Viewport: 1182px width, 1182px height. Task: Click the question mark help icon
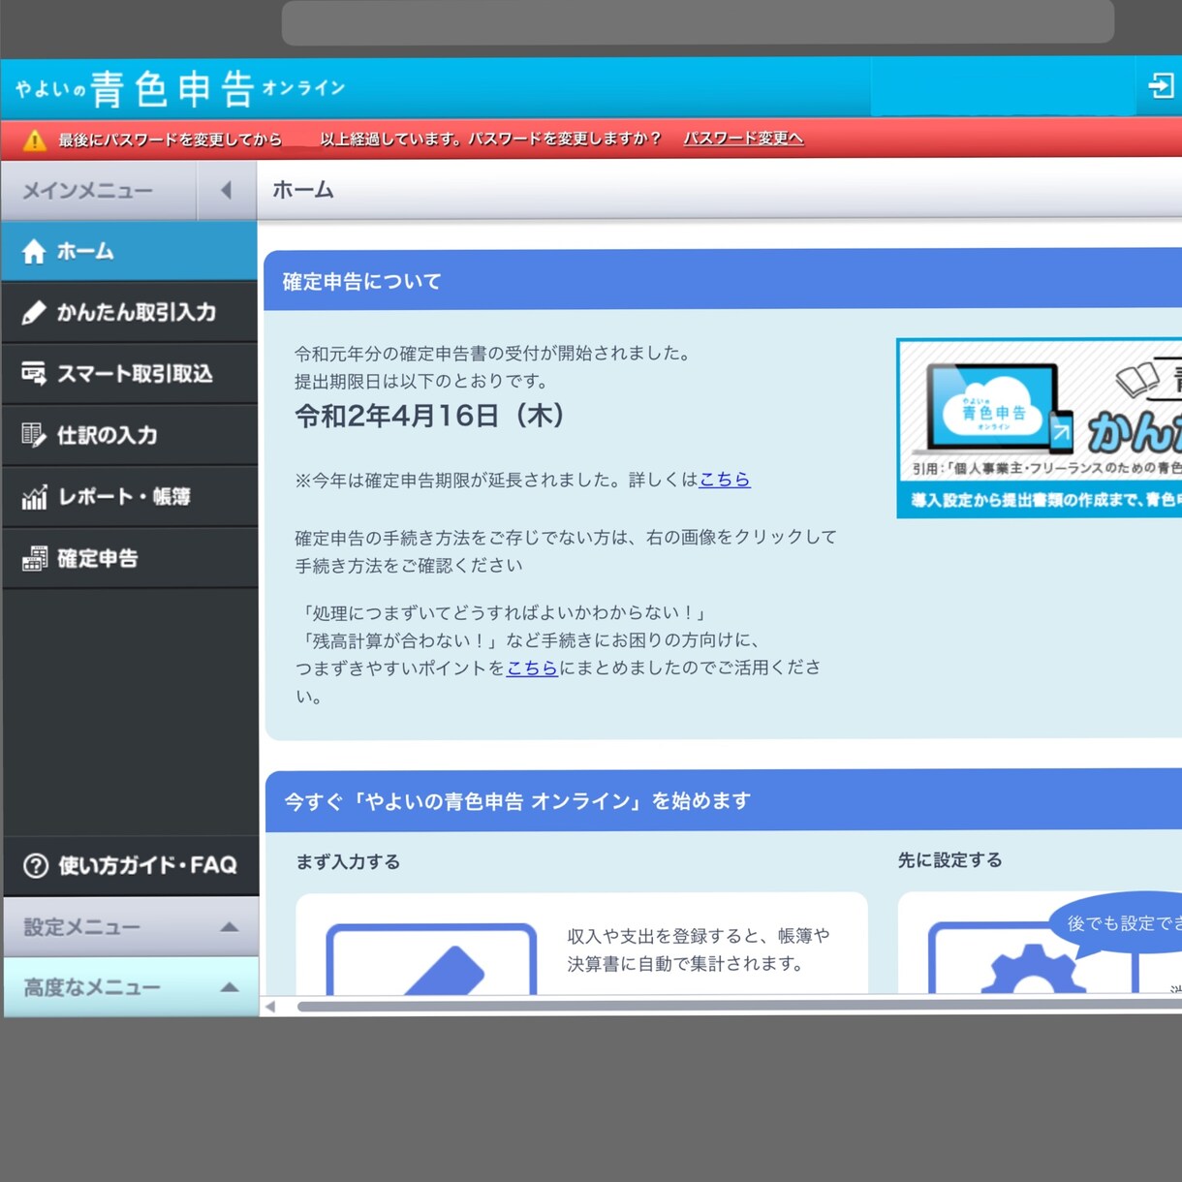click(36, 865)
